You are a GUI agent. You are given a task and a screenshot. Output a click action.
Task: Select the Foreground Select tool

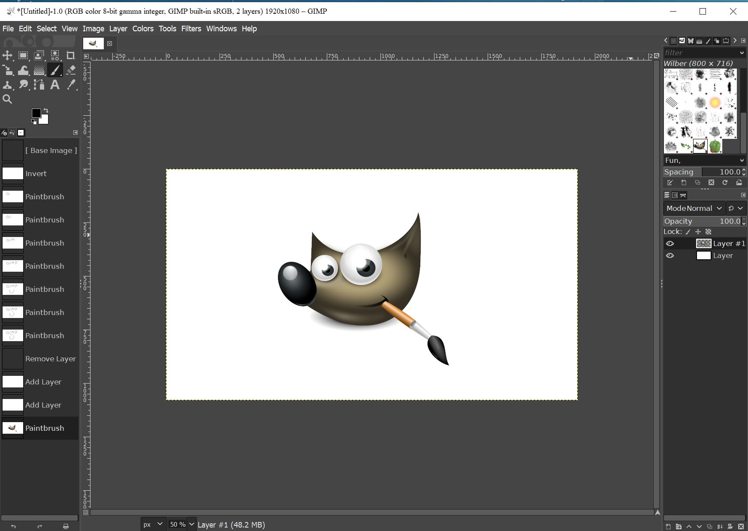tap(39, 55)
